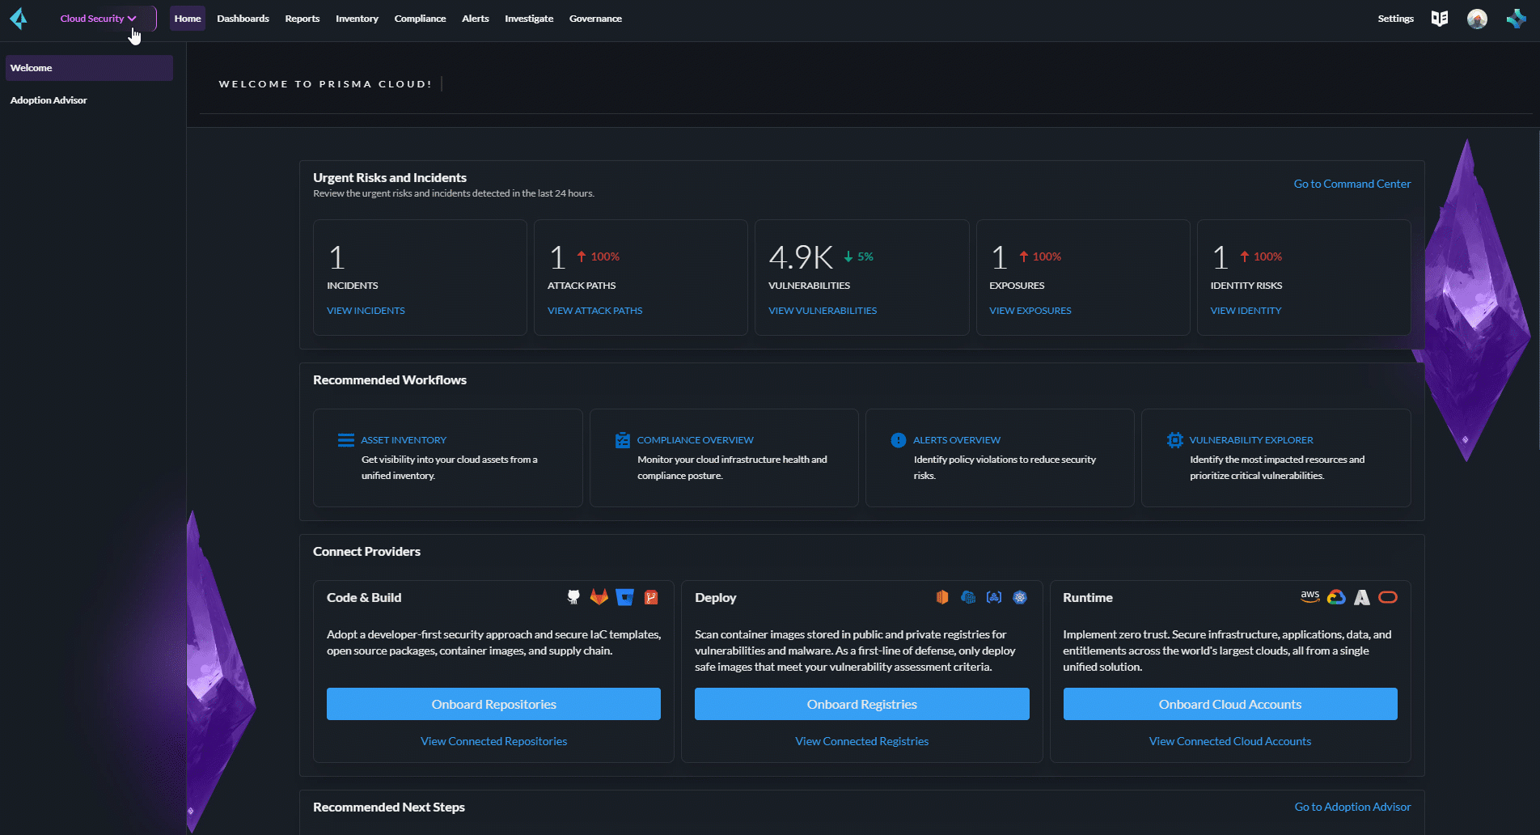Click the AWS icon in Runtime
The width and height of the screenshot is (1540, 835).
point(1309,597)
